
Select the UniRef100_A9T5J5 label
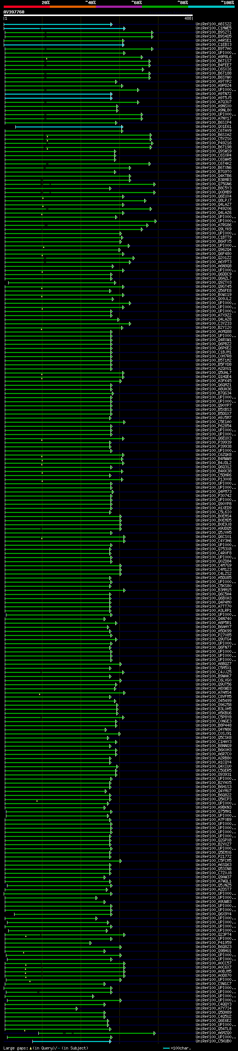click(213, 98)
